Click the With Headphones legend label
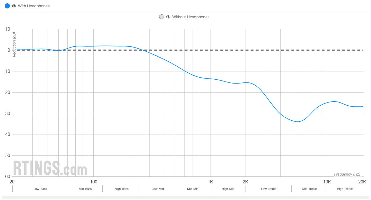Image resolution: width=371 pixels, height=200 pixels. [34, 6]
